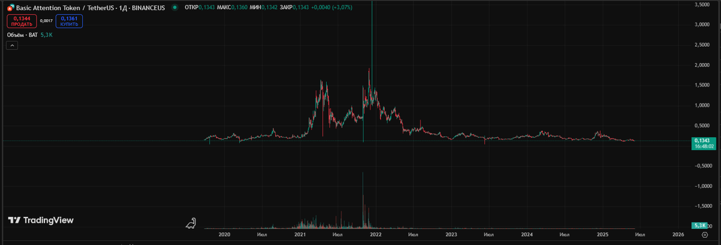Click the 1,0000 price scale label
The height and width of the screenshot is (245, 721).
pyautogui.click(x=703, y=105)
